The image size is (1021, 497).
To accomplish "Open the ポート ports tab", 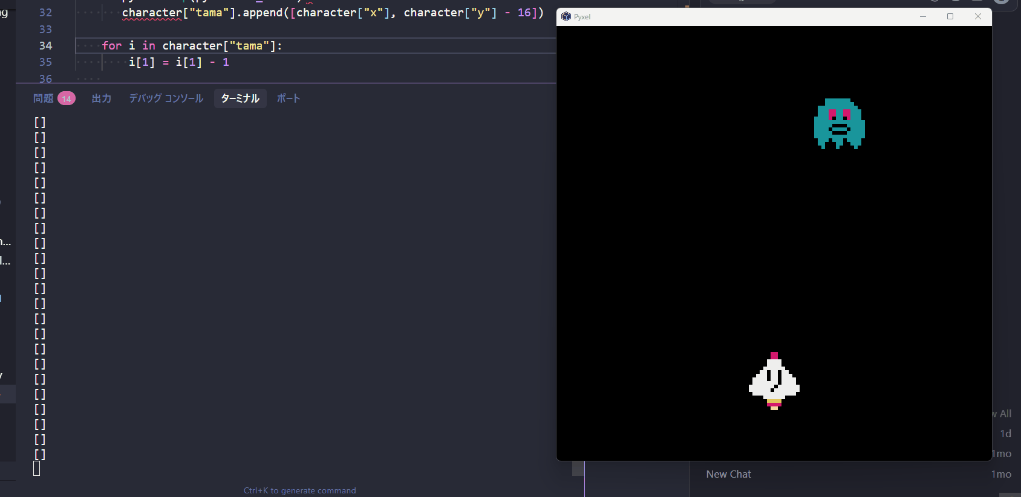I will 289,98.
